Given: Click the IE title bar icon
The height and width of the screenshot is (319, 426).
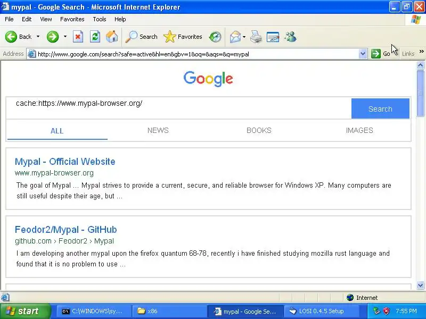Looking at the screenshot, I should tap(5, 6).
